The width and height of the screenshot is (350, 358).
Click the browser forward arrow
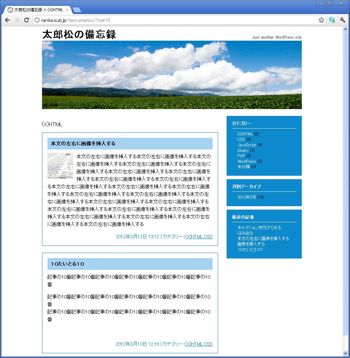pos(17,20)
